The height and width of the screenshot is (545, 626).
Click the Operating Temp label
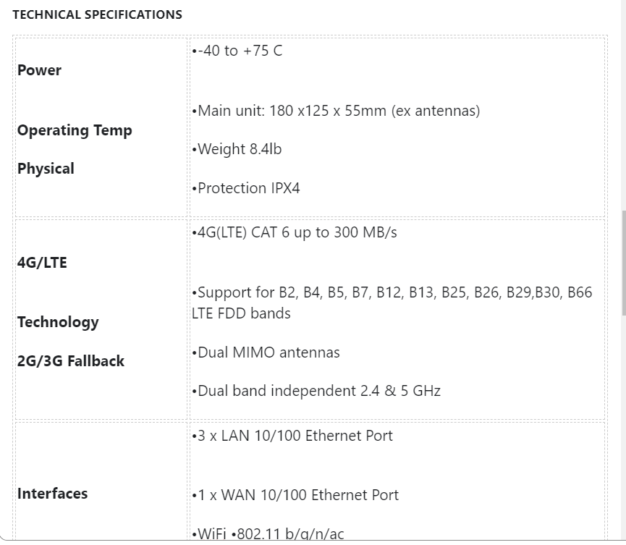pos(75,130)
